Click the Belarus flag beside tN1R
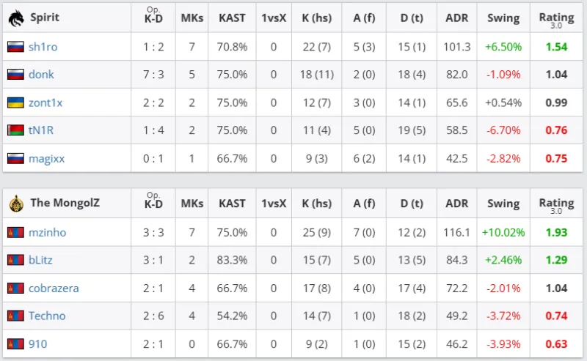 pyautogui.click(x=15, y=130)
